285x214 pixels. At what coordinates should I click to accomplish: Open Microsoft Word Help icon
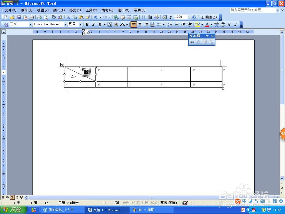[194, 17]
